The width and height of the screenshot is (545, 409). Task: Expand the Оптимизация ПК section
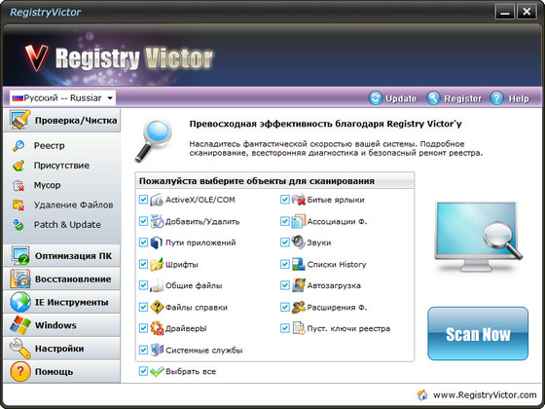pos(62,256)
